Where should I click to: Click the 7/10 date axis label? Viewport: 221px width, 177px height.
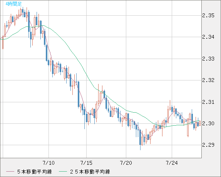(x=49, y=163)
